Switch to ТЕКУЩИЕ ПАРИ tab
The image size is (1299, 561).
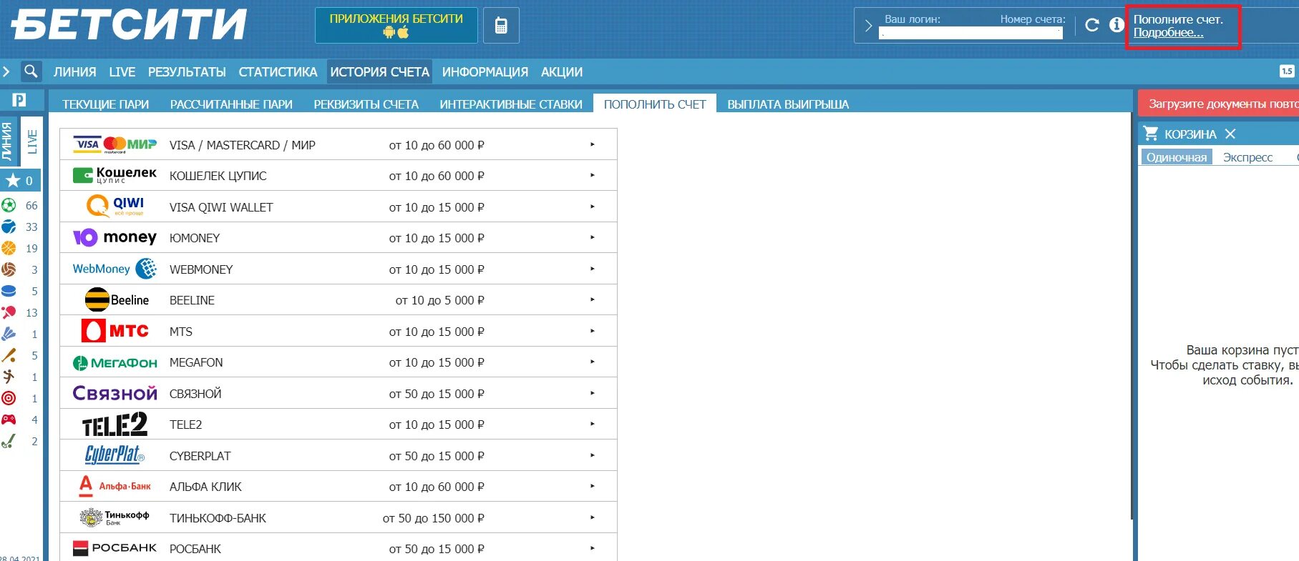click(105, 104)
